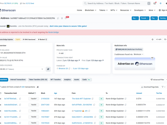167x125 pixels.
Task: Add address to watch list star icon
Action: point(153,39)
